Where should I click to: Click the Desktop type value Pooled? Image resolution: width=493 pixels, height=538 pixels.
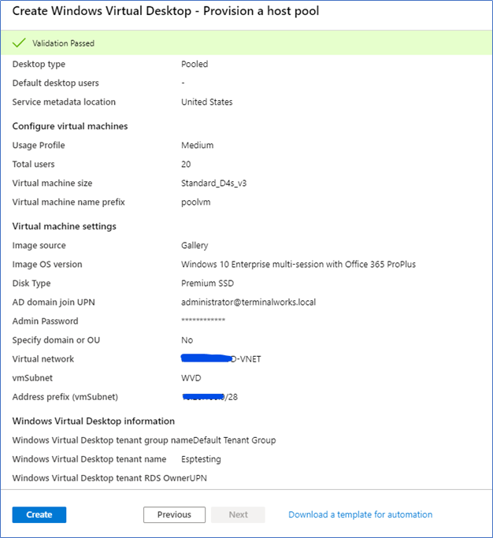point(195,64)
